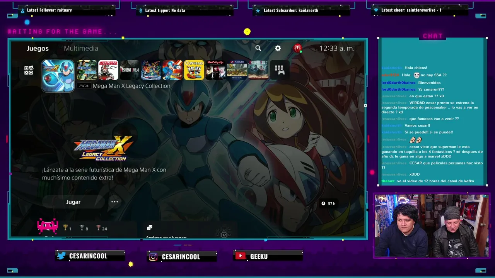Switch to the Multimedia tab

point(81,48)
